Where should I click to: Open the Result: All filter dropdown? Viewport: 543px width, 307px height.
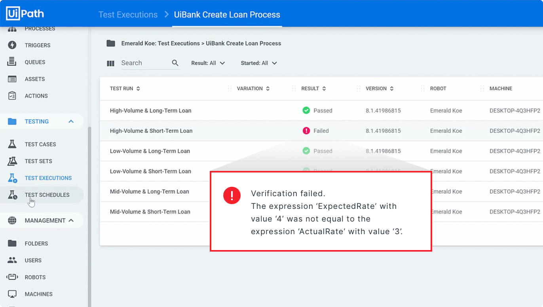coord(208,63)
